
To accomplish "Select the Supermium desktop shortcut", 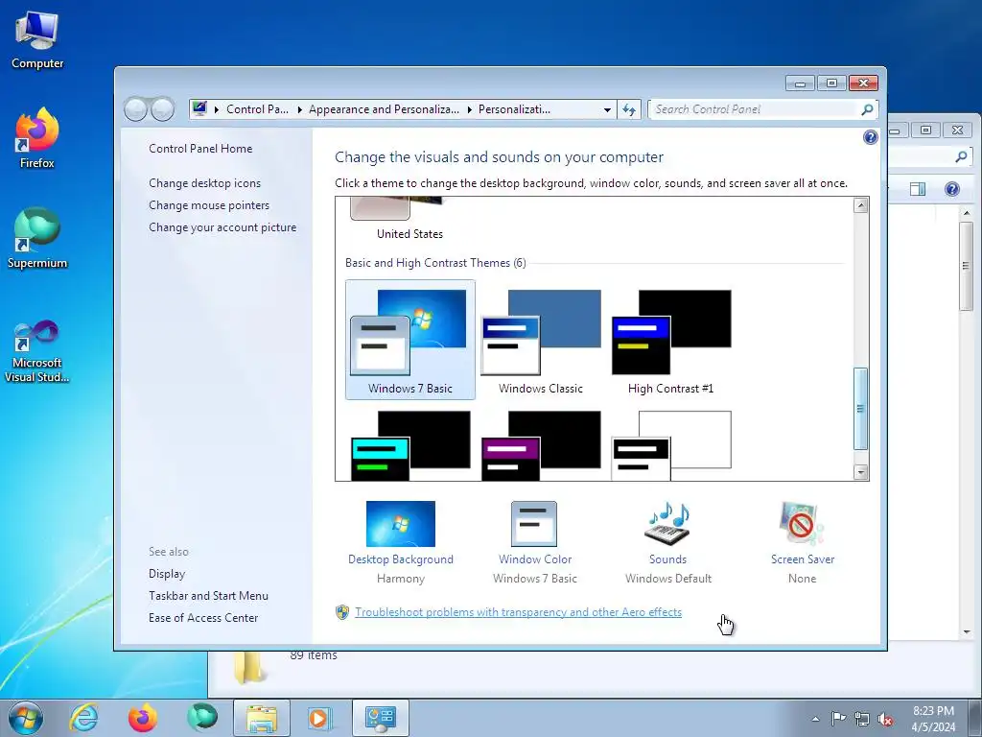I will click(x=37, y=239).
